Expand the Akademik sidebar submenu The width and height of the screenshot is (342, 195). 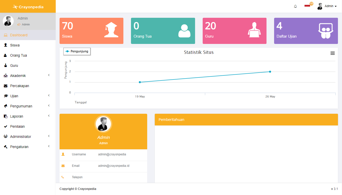28,76
